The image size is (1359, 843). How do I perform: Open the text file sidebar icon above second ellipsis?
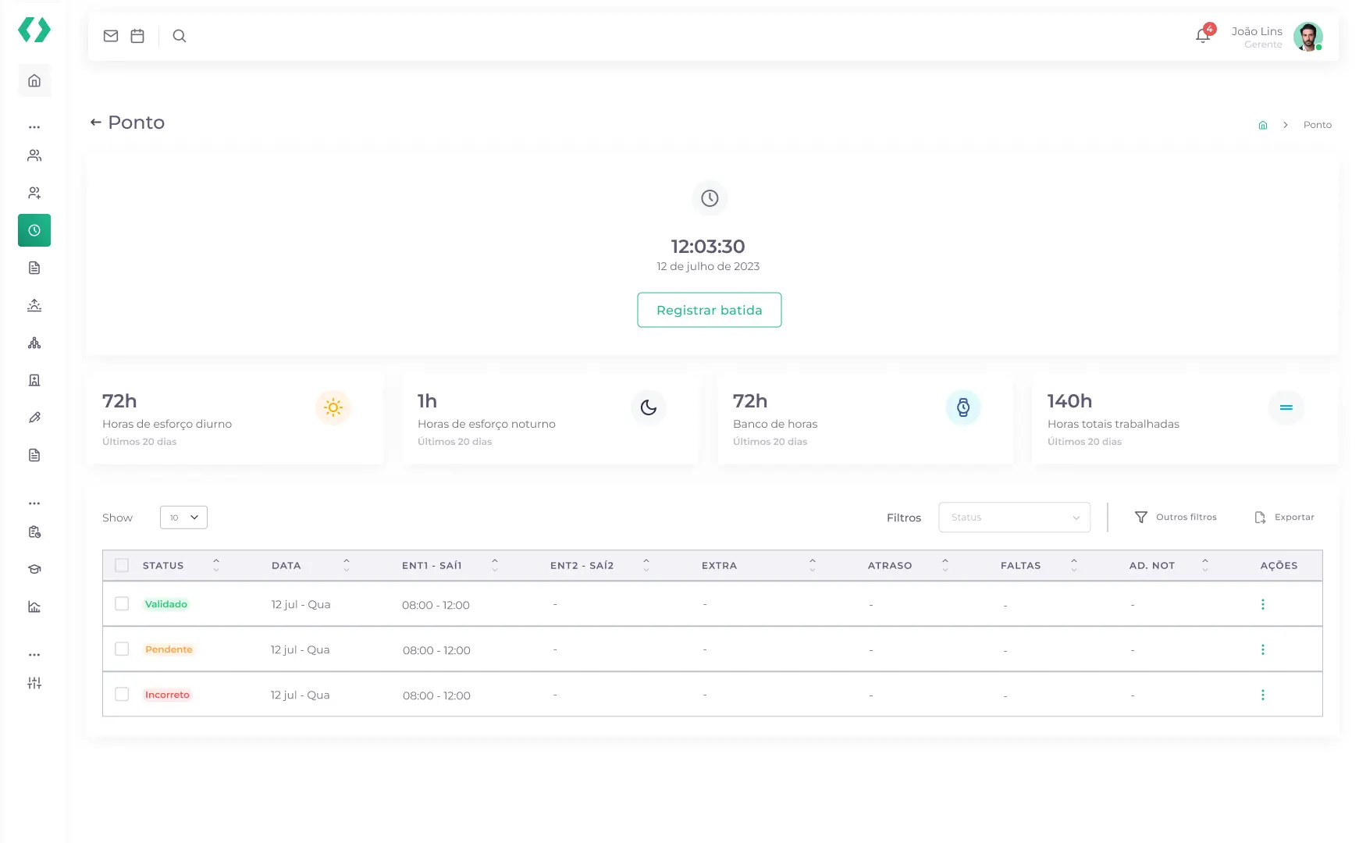pyautogui.click(x=34, y=455)
